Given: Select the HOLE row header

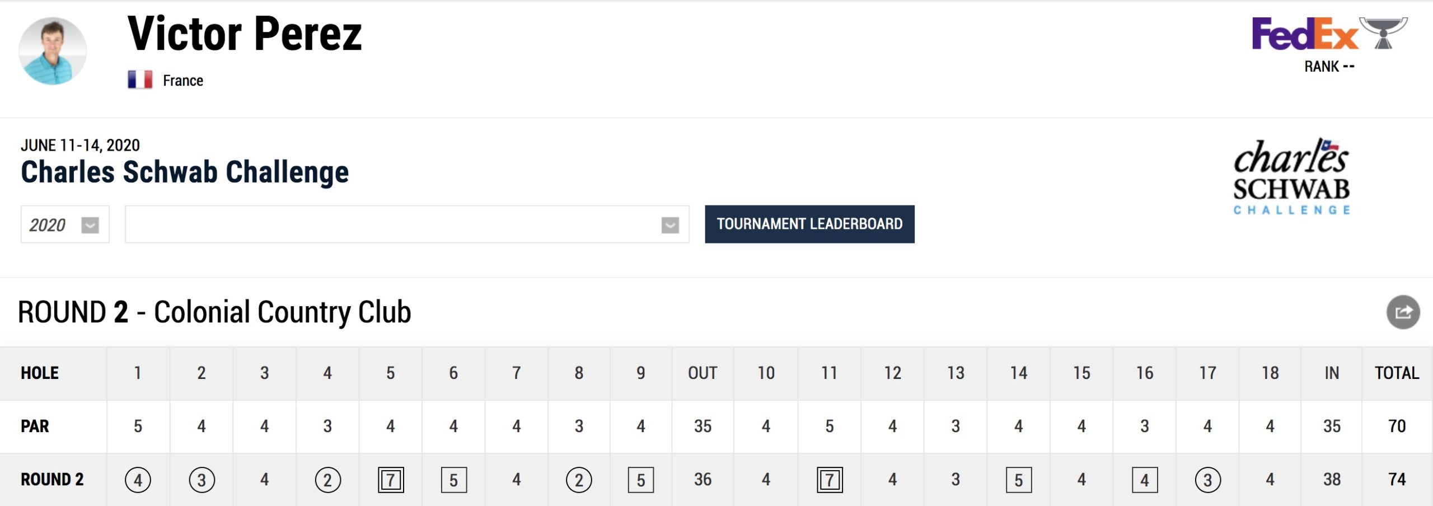Looking at the screenshot, I should pyautogui.click(x=40, y=373).
